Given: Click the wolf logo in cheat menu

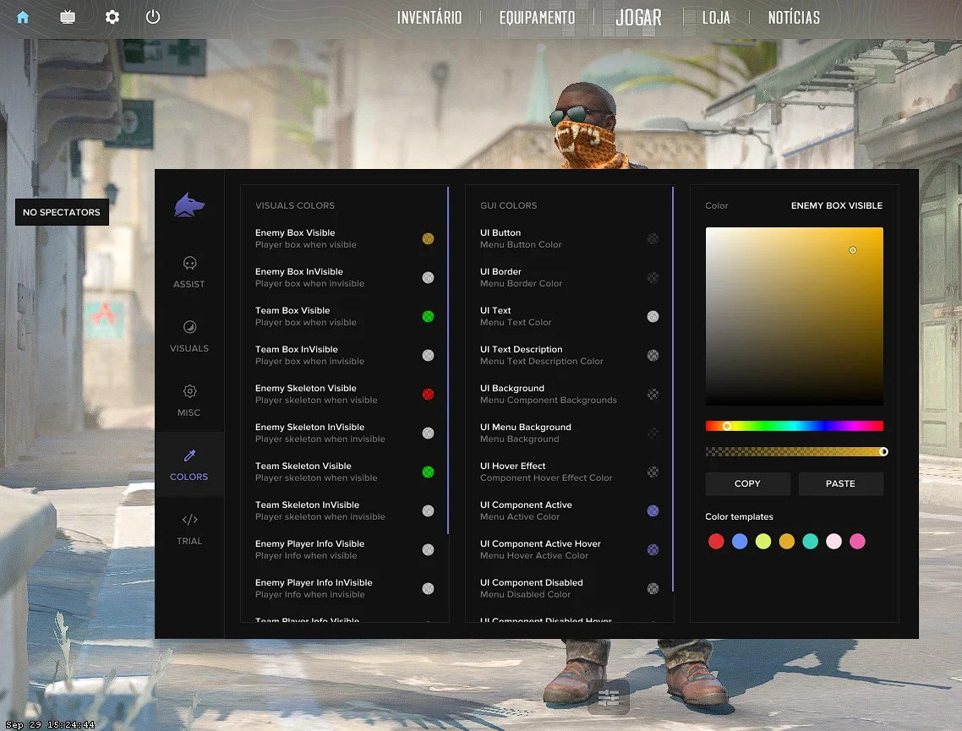Looking at the screenshot, I should click(x=189, y=205).
